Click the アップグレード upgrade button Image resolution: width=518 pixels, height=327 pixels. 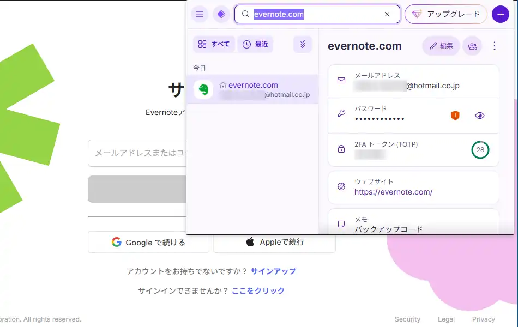click(445, 14)
